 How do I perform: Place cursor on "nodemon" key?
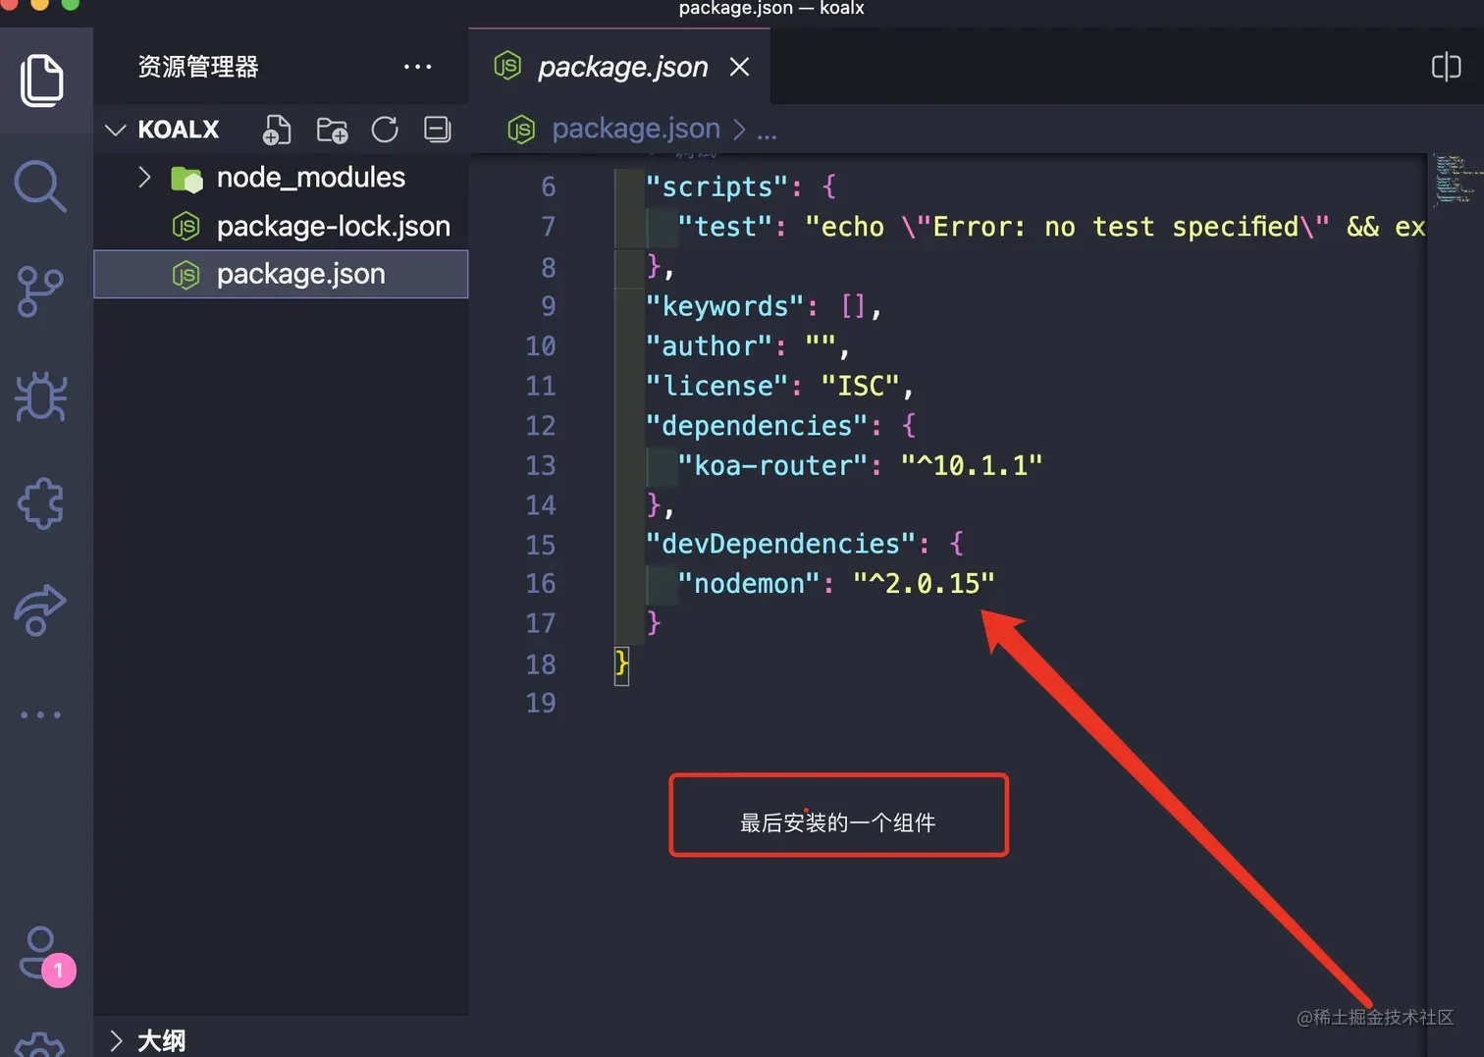pos(748,584)
